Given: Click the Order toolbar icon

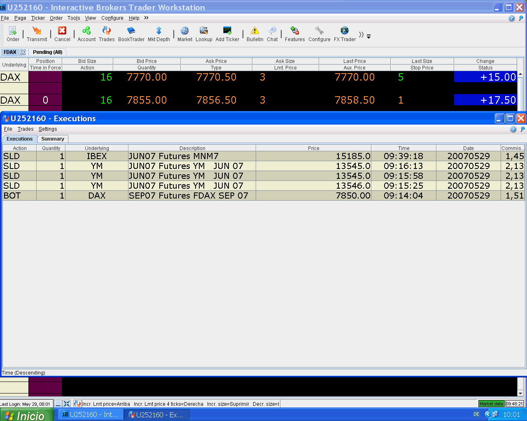Looking at the screenshot, I should (13, 34).
